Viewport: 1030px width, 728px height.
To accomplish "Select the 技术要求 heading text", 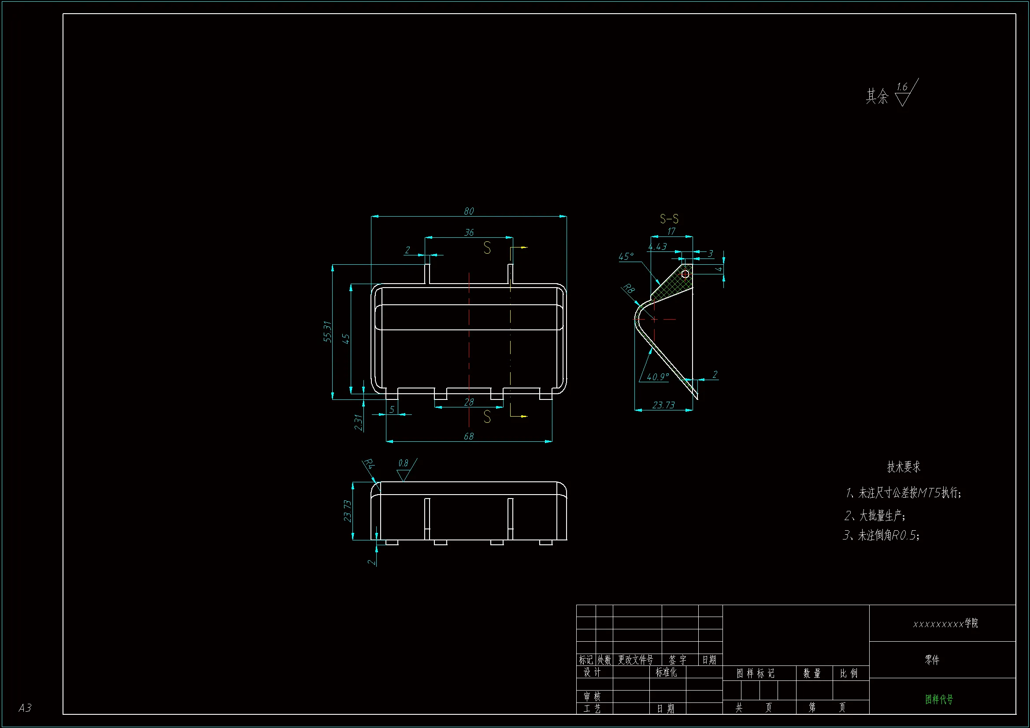I will (904, 467).
